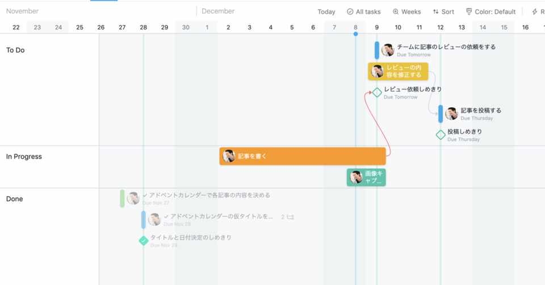Click assignee avatar on 記事を投稿する task
The height and width of the screenshot is (285, 545).
pyautogui.click(x=451, y=114)
